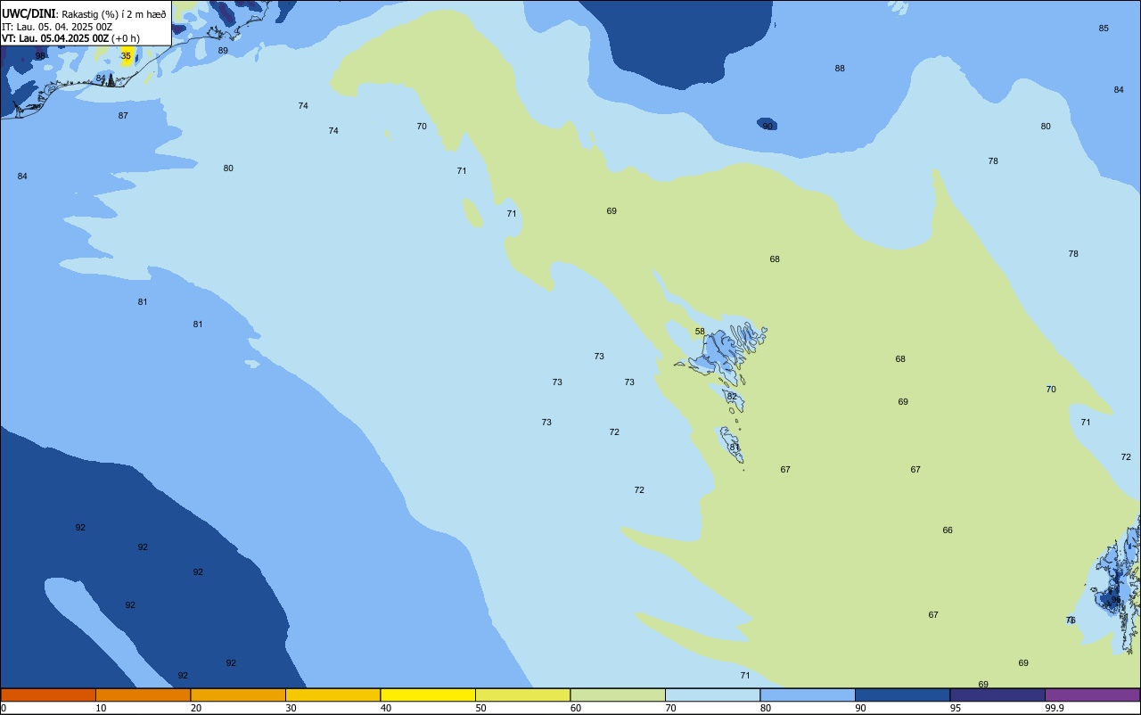Pick the 80–90 medium blue legend swatch
The width and height of the screenshot is (1141, 715).
808,694
